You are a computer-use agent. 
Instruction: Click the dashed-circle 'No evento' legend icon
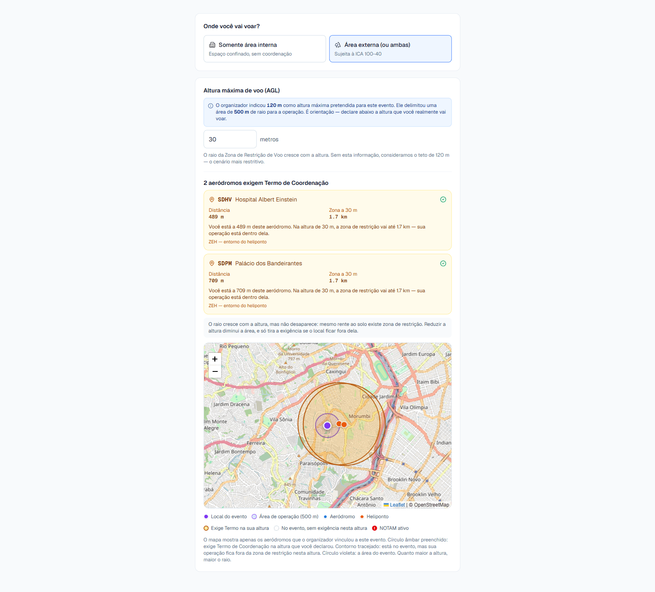pyautogui.click(x=277, y=528)
